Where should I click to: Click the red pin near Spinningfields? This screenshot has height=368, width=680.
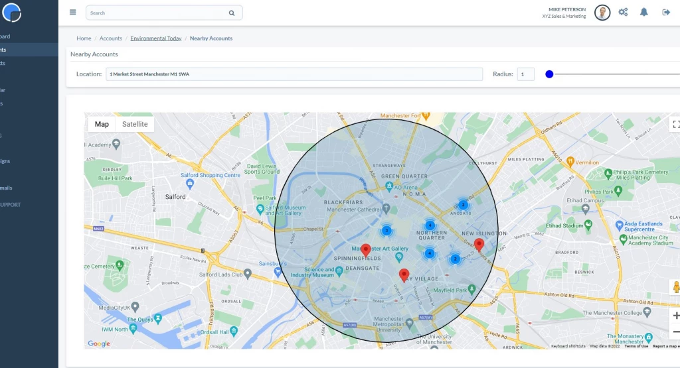click(x=366, y=251)
